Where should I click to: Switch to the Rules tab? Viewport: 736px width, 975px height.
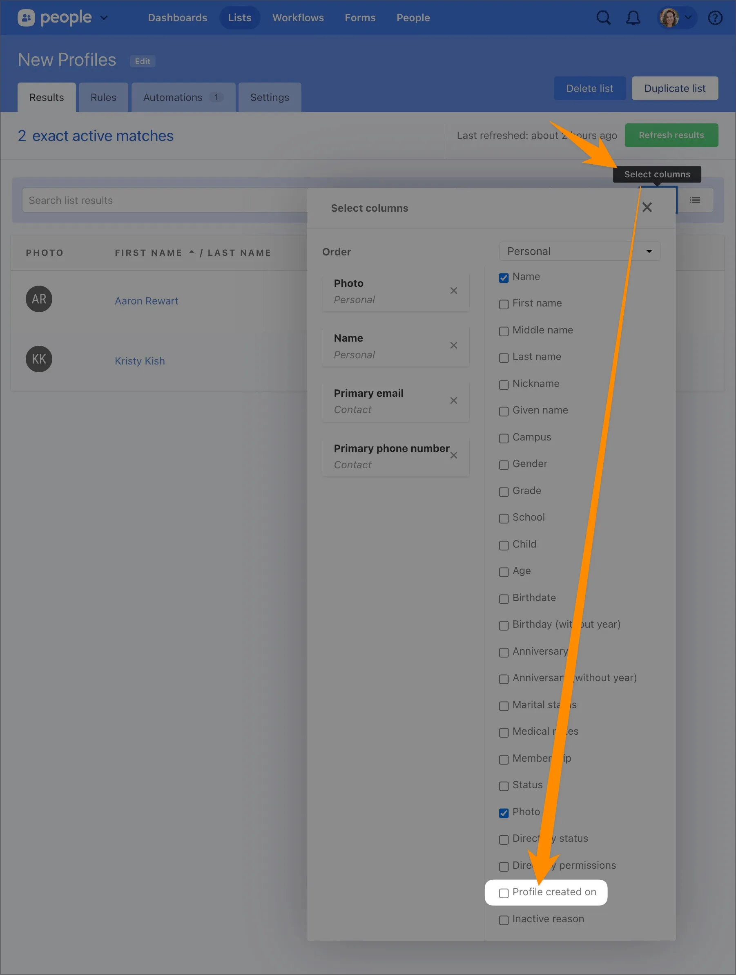tap(103, 97)
